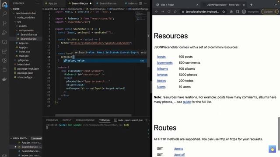Go back in the browser
Viewport: 280px width, 157px height.
tap(157, 12)
